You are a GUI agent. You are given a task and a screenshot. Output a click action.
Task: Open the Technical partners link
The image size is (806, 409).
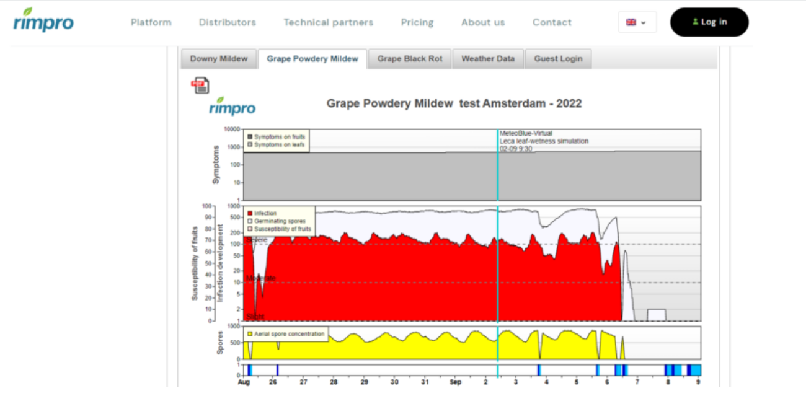pos(328,22)
